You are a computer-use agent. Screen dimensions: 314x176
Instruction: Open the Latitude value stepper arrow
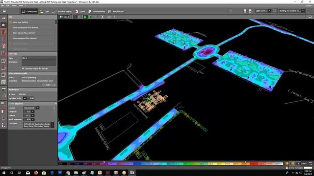(x=33, y=115)
